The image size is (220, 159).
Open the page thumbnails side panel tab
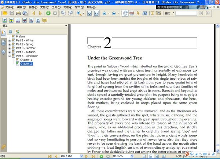(x=4, y=43)
